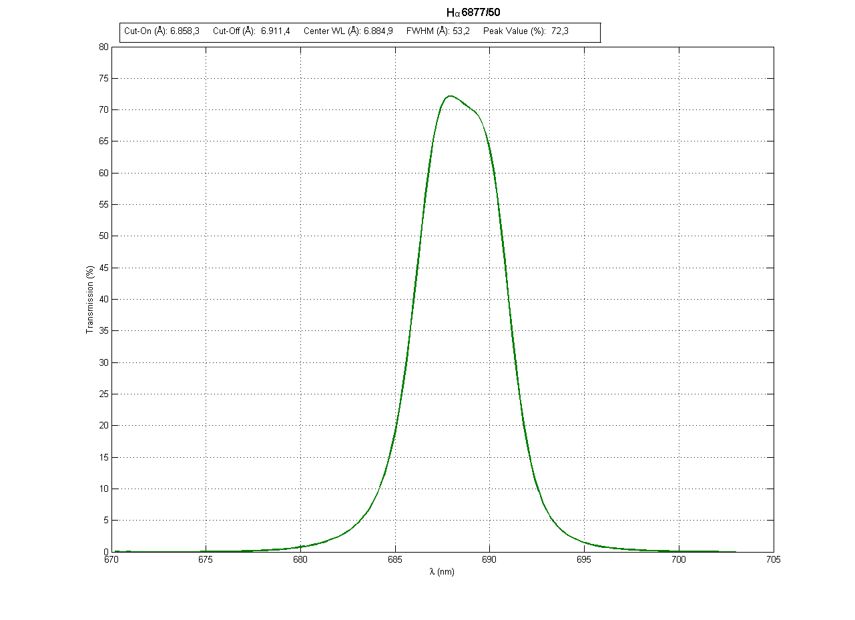
Task: Click the 'λ (nm)' x-axis label
Action: click(442, 572)
